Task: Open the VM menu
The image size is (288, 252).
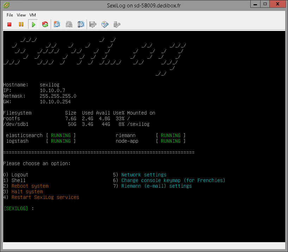Action: [32, 15]
